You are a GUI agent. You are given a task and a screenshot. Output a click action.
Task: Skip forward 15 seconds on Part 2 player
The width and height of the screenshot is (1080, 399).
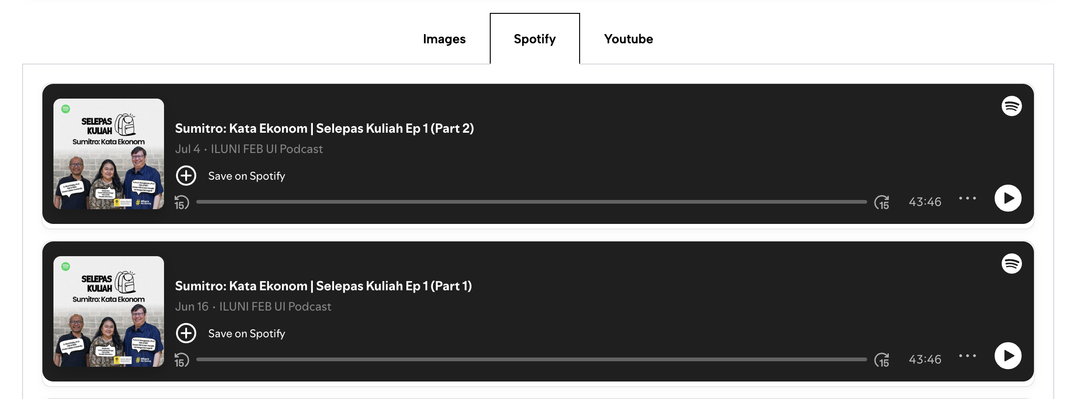tap(882, 202)
